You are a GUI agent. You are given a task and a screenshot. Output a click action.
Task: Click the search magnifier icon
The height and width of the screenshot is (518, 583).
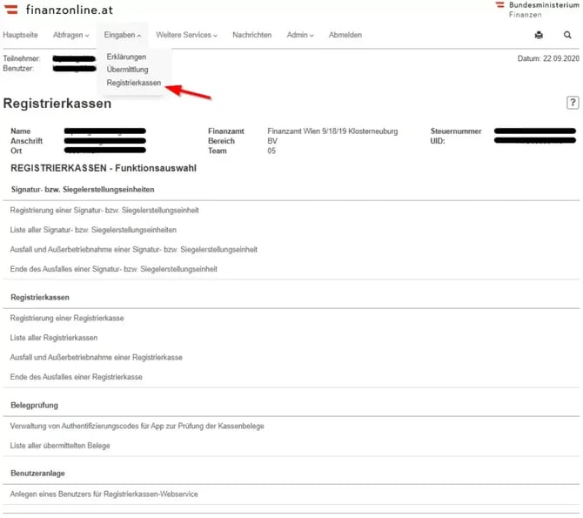click(567, 36)
